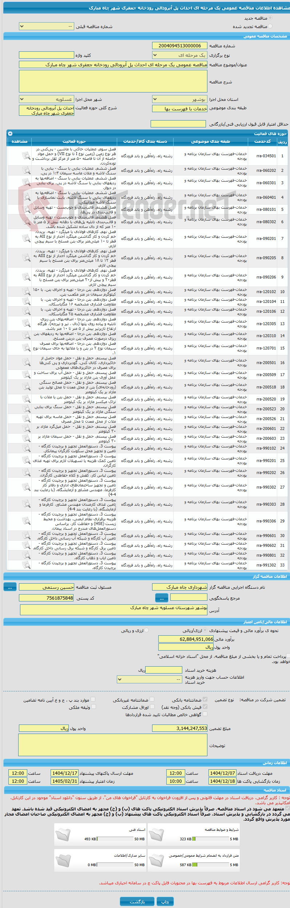Open view icon for row rra-090201
The width and height of the screenshot is (290, 908).
(x=26, y=238)
